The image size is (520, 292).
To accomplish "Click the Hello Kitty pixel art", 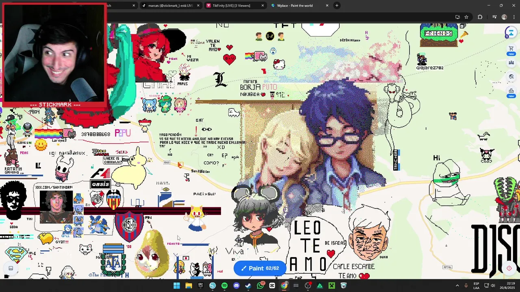I will coord(279,64).
